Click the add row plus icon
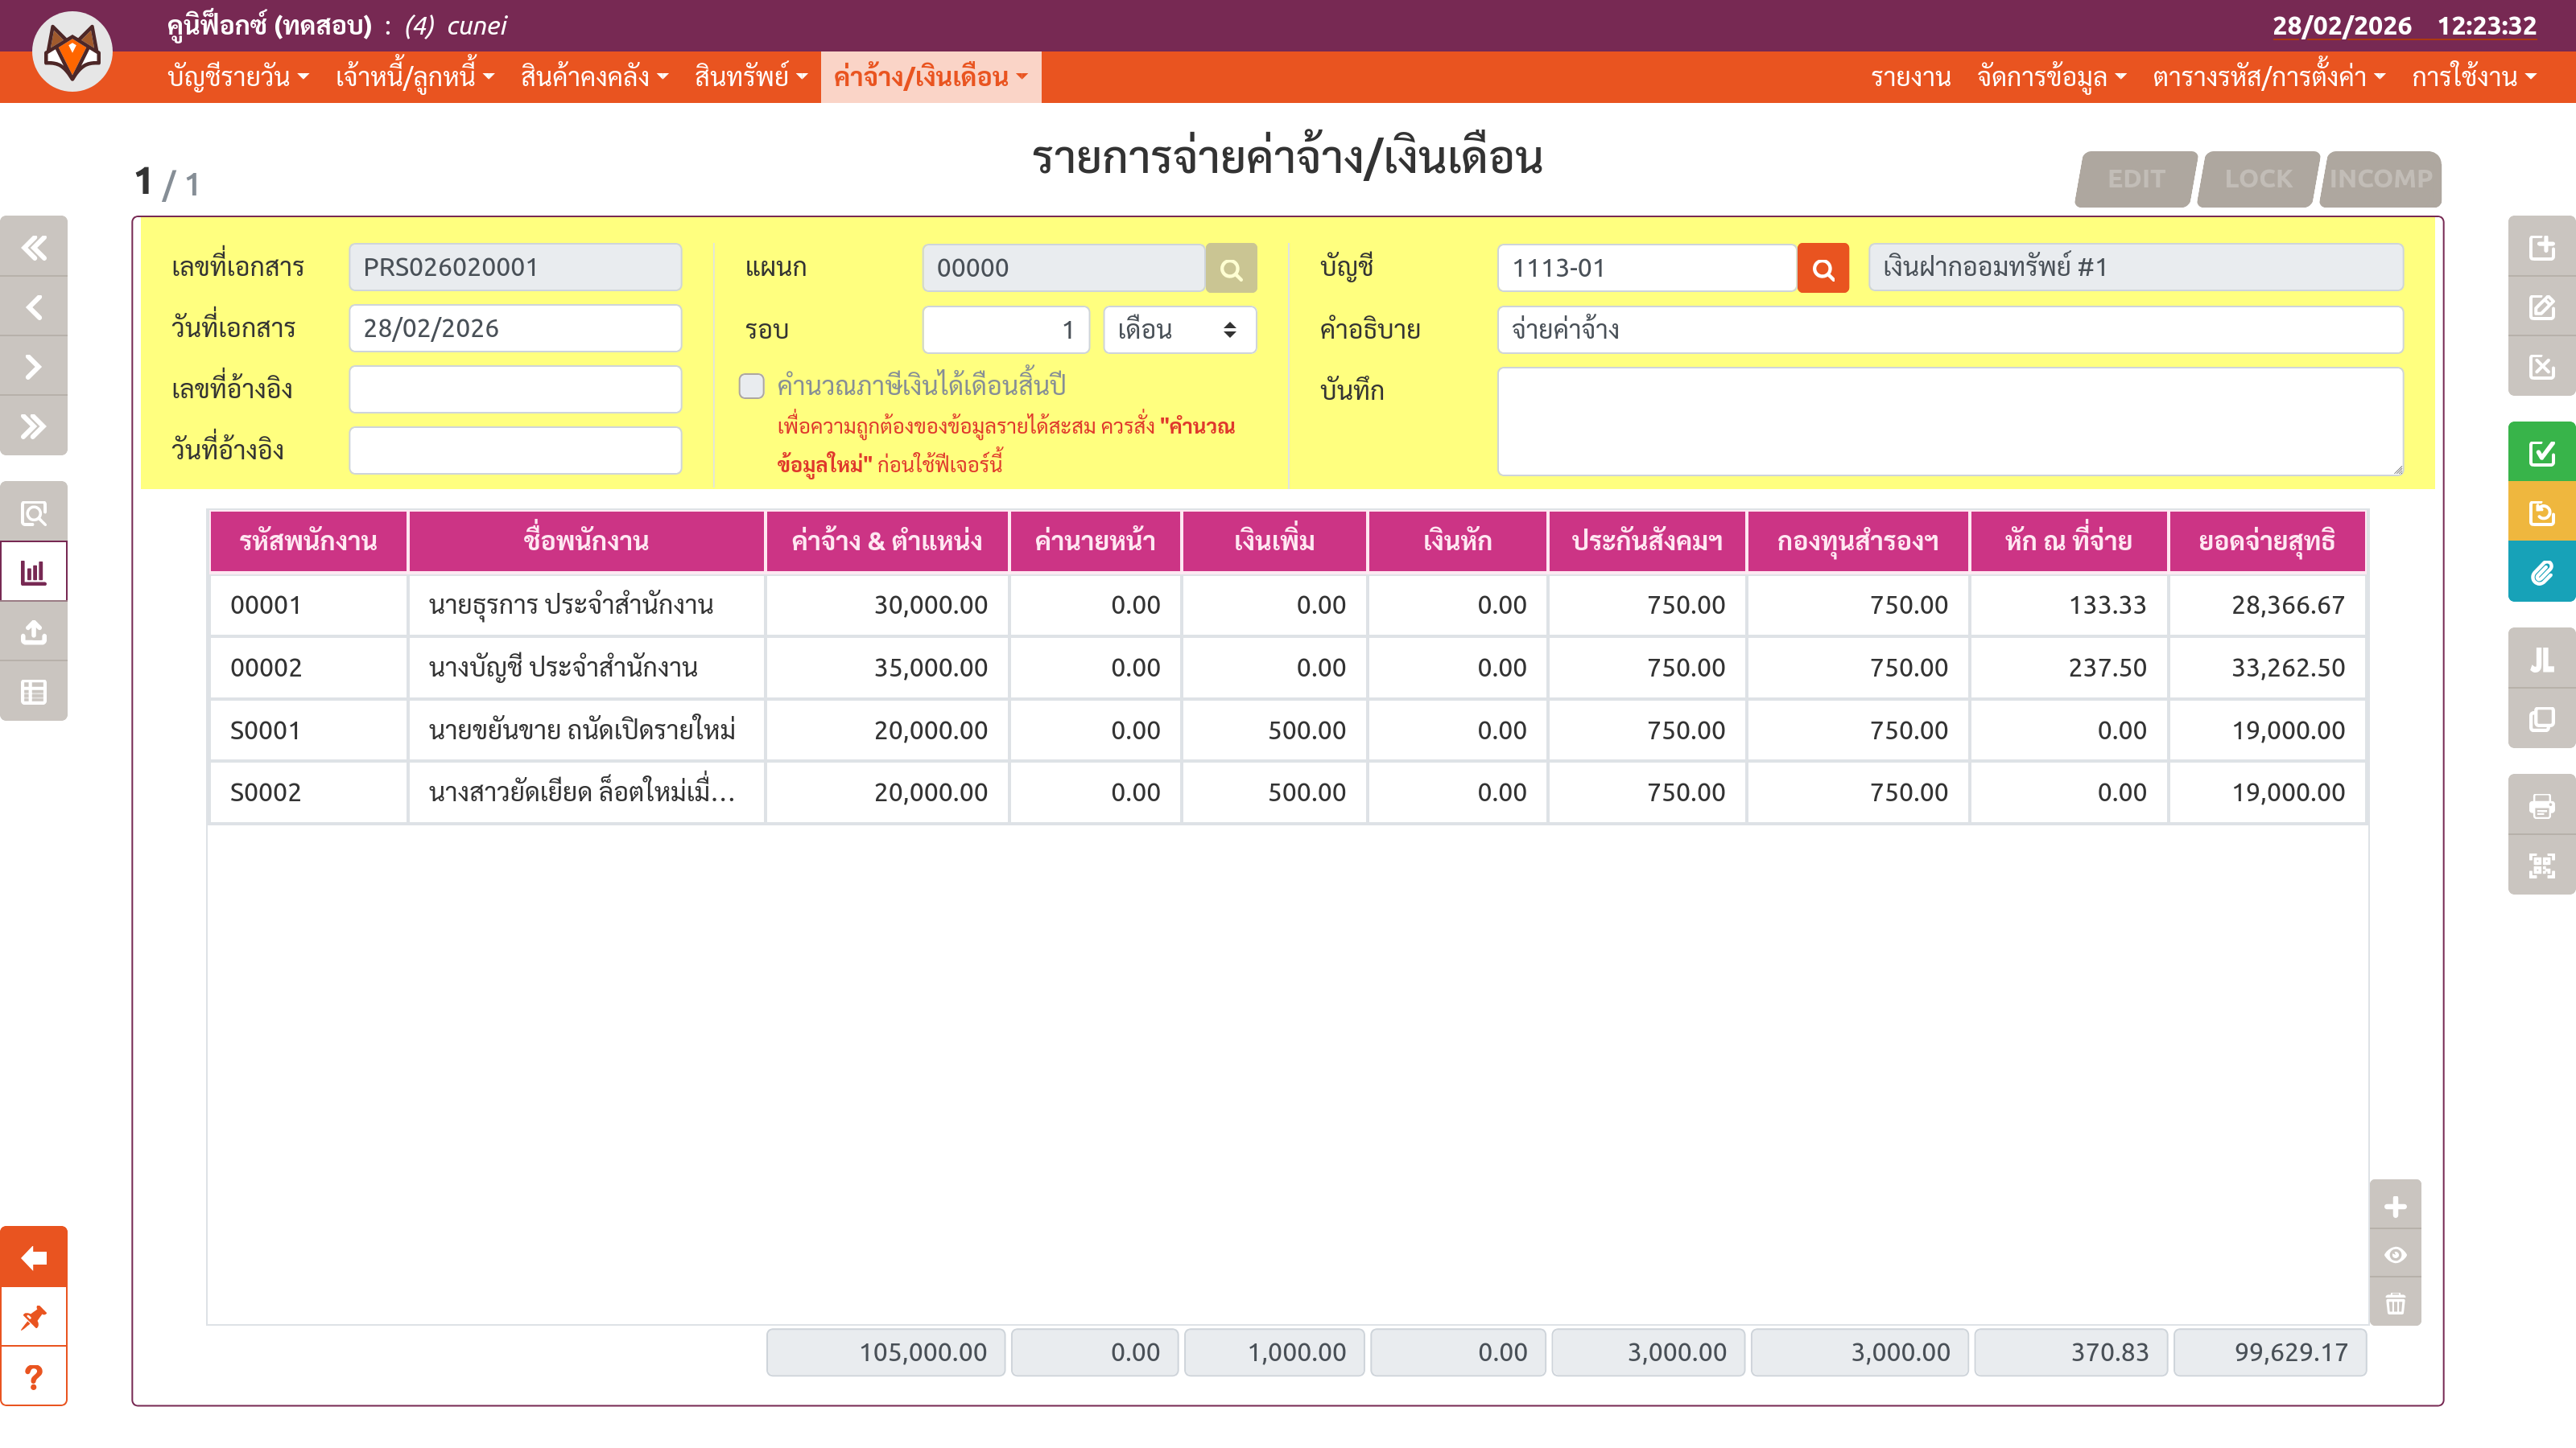Image resolution: width=2576 pixels, height=1448 pixels. point(2395,1206)
